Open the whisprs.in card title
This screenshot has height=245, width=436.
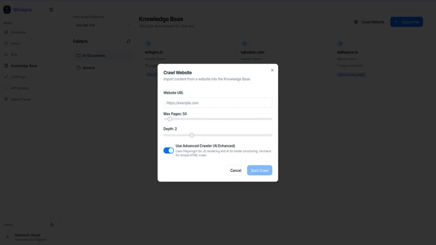click(154, 52)
